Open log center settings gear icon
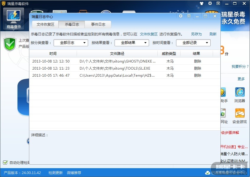Image resolution: width=250 pixels, height=177 pixels. click(x=181, y=16)
